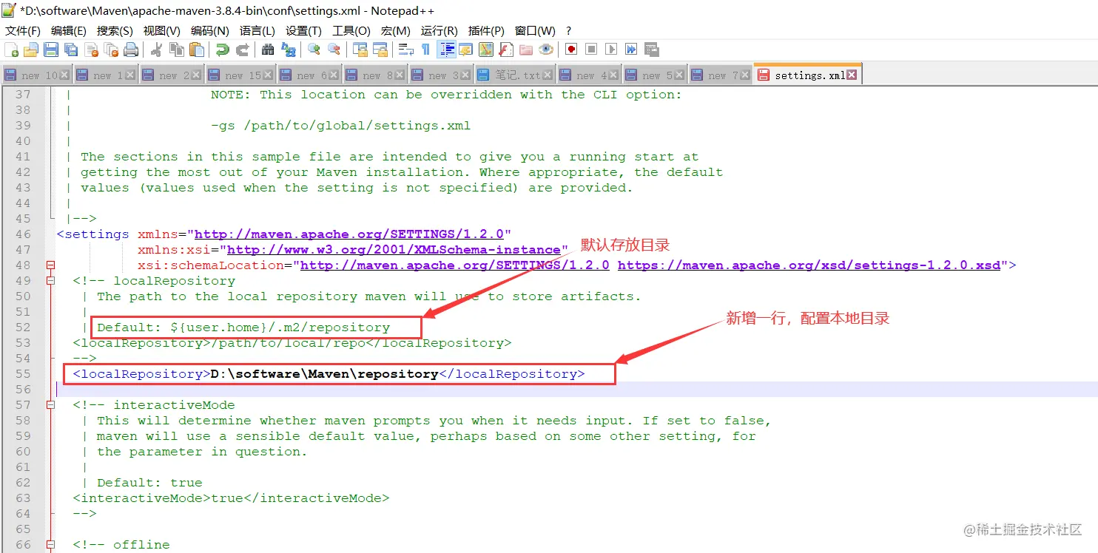
Task: Undo the last edit with the green arrow
Action: [x=222, y=50]
